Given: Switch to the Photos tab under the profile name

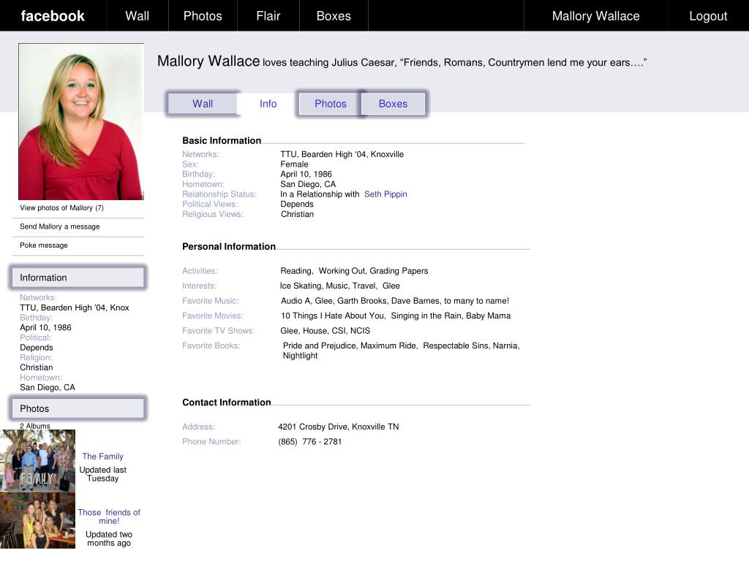Looking at the screenshot, I should click(330, 104).
